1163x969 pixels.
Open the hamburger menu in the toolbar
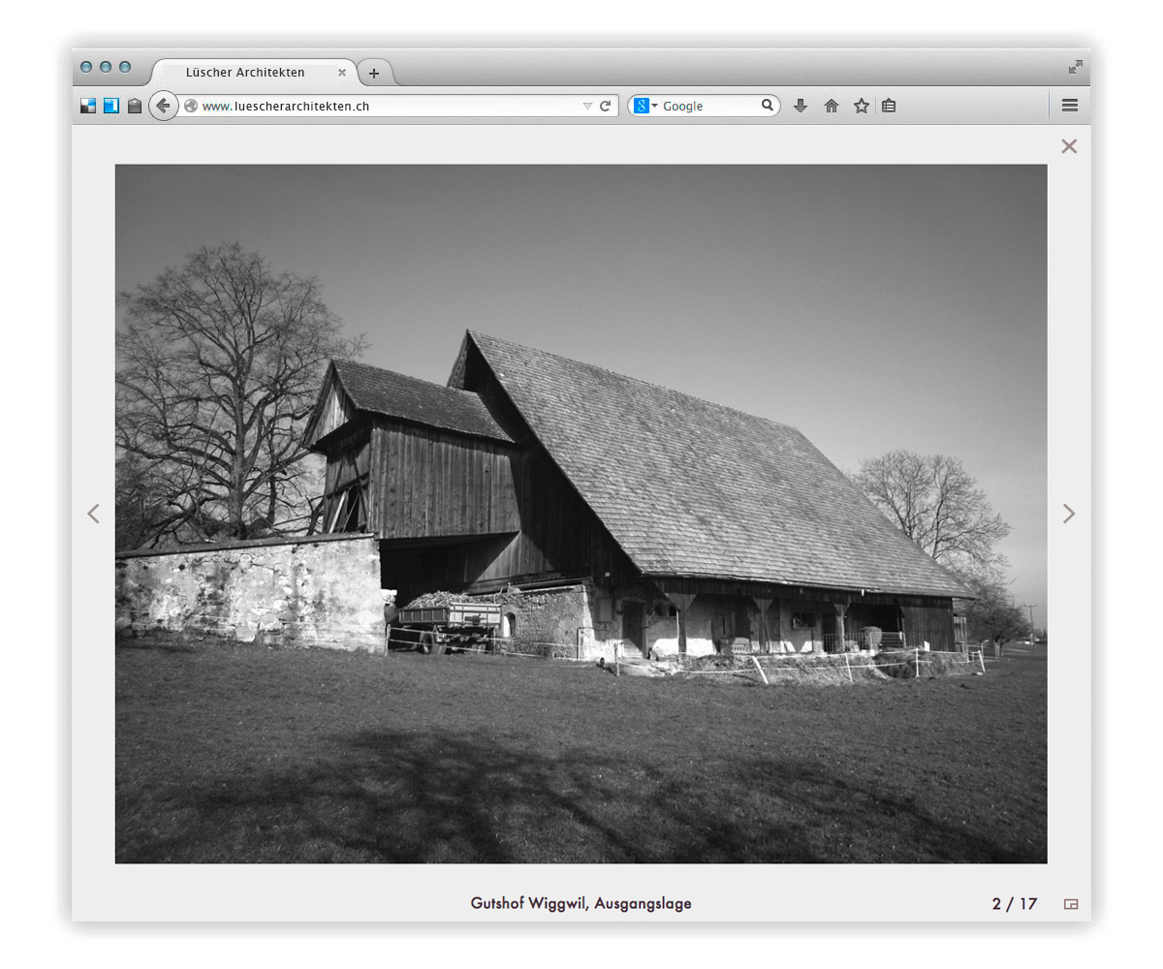tap(1070, 106)
